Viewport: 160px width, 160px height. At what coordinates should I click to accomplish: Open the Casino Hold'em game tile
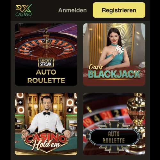[46, 124]
